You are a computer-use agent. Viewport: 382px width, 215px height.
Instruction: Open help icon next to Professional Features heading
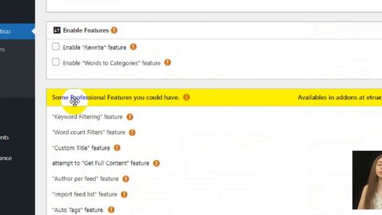click(186, 97)
